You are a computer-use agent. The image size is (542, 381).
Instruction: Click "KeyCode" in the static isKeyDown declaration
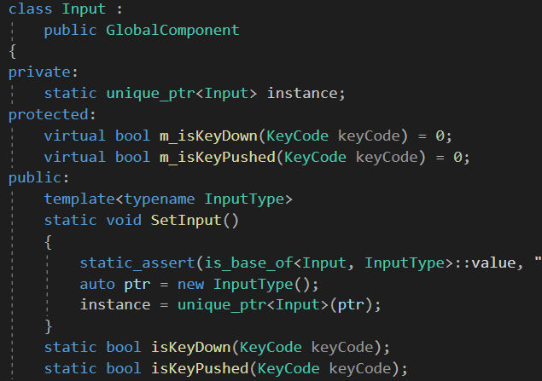pos(271,348)
